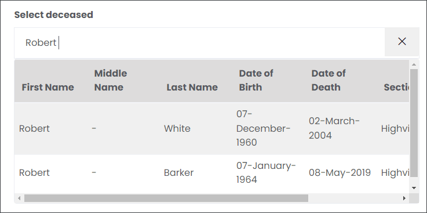Click the vertical scrollbar thumb

(x=414, y=123)
